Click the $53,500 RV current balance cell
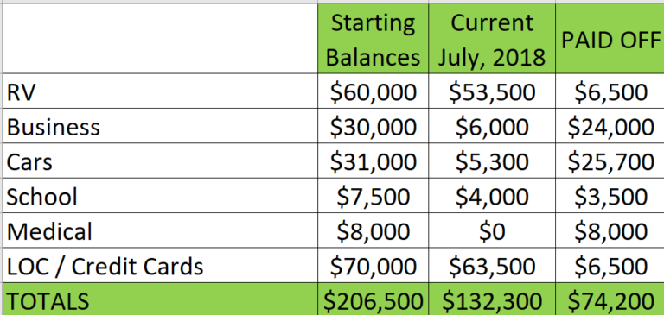This screenshot has height=315, width=664. (492, 91)
